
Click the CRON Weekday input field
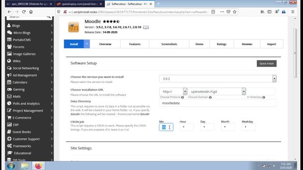249,127
